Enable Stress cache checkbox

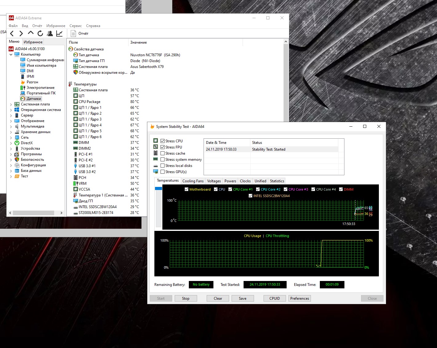click(x=163, y=153)
